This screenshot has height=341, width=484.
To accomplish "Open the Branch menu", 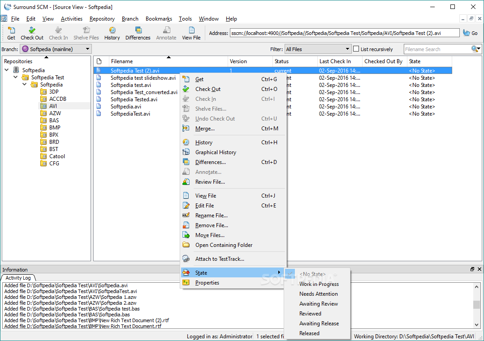I will pyautogui.click(x=130, y=19).
